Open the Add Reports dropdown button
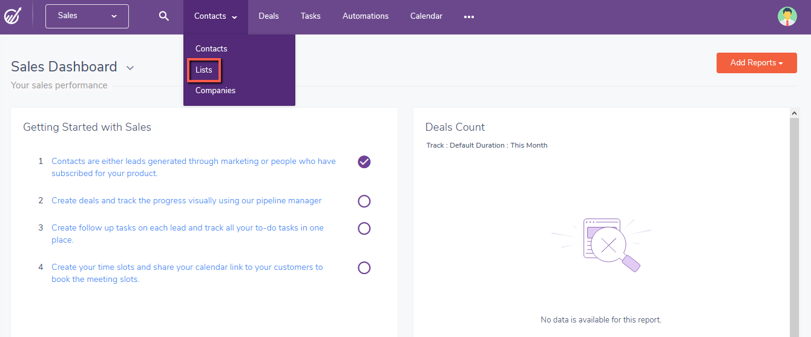The width and height of the screenshot is (811, 337). 757,63
